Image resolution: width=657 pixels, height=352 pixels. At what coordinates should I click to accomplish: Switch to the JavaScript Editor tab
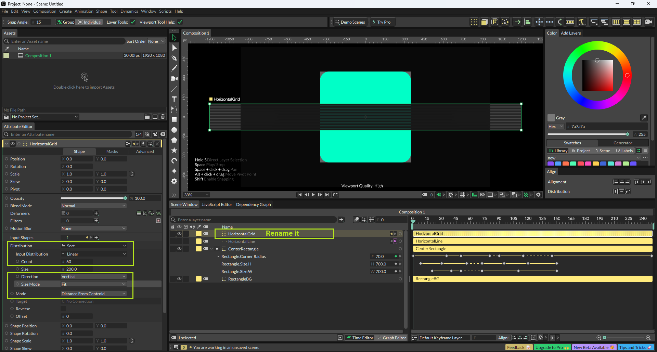(x=217, y=205)
